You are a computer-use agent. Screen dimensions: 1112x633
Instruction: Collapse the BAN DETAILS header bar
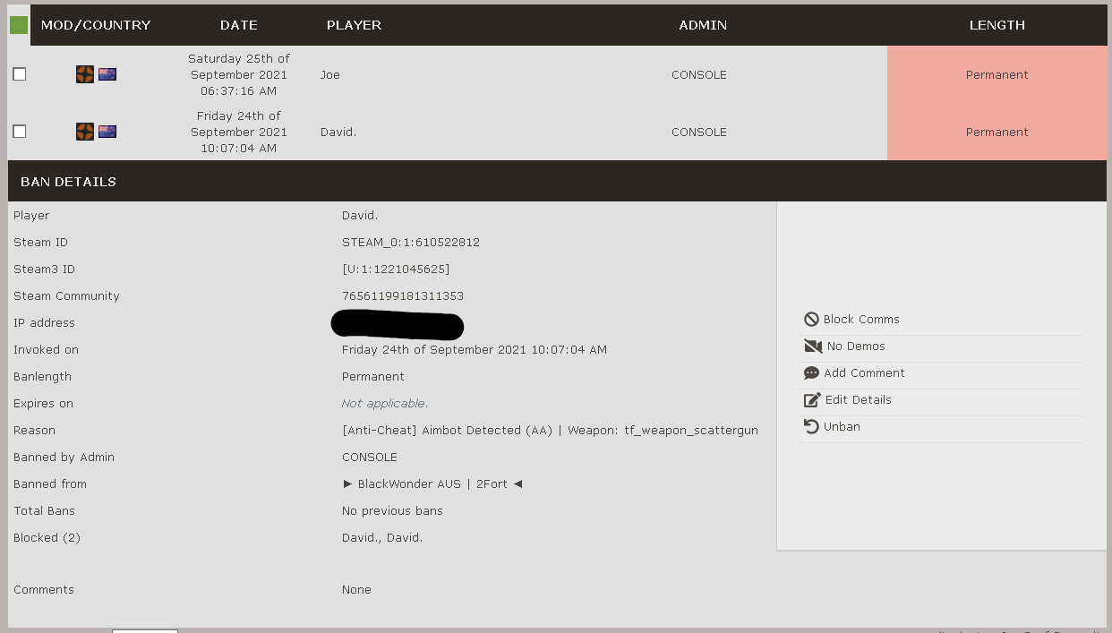[558, 181]
